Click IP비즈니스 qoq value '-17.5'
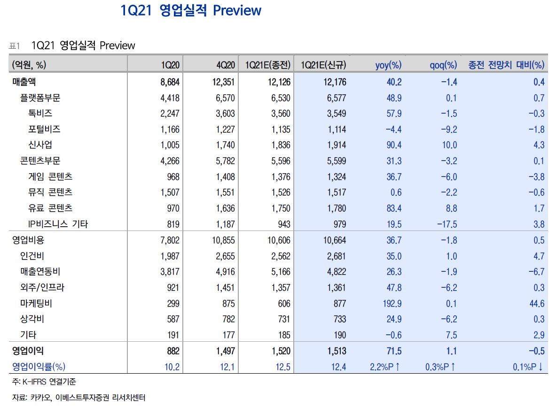The height and width of the screenshot is (407, 556). (447, 224)
